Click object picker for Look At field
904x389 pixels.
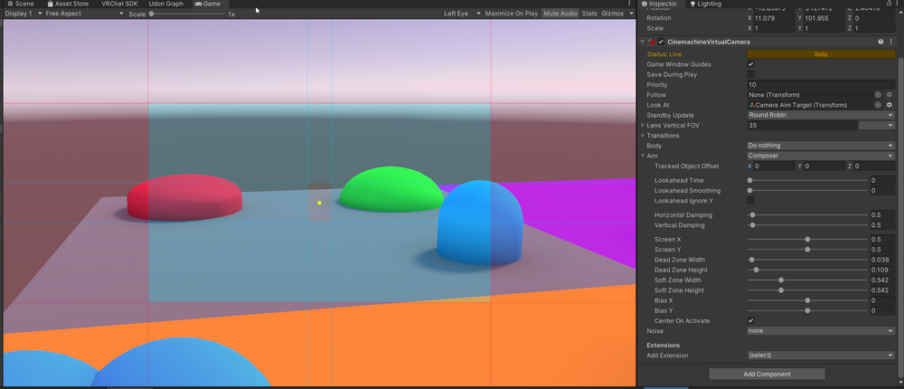[878, 105]
